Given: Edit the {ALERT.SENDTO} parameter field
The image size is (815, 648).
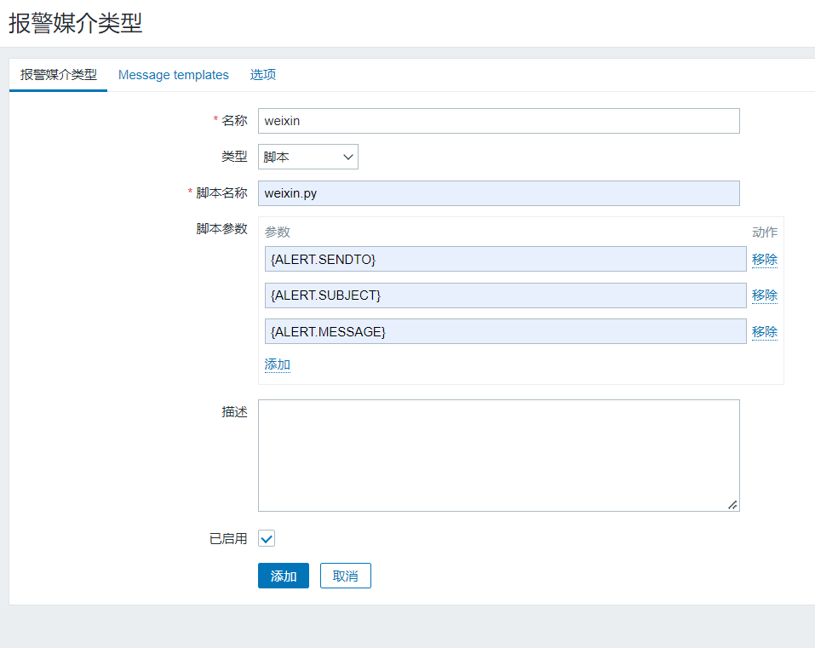Looking at the screenshot, I should point(505,259).
